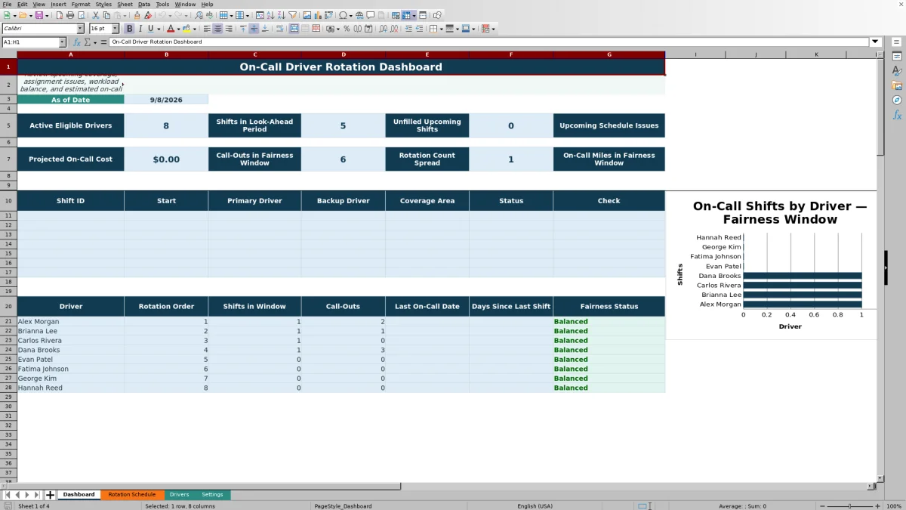Click the Insert Comment icon
Image resolution: width=906 pixels, height=510 pixels.
pos(371,15)
